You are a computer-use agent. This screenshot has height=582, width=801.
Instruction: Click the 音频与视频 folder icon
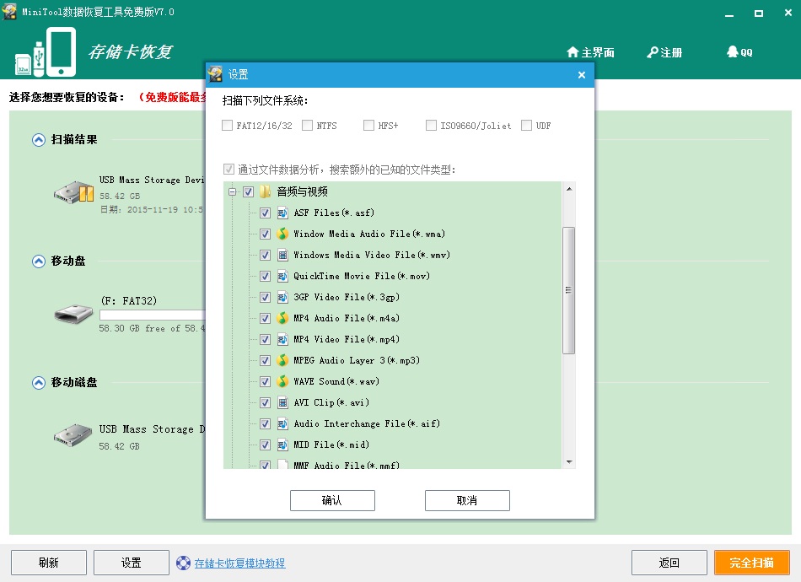point(265,191)
